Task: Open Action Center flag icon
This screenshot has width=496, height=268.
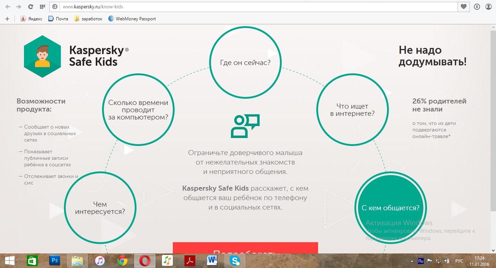Action: coord(429,261)
